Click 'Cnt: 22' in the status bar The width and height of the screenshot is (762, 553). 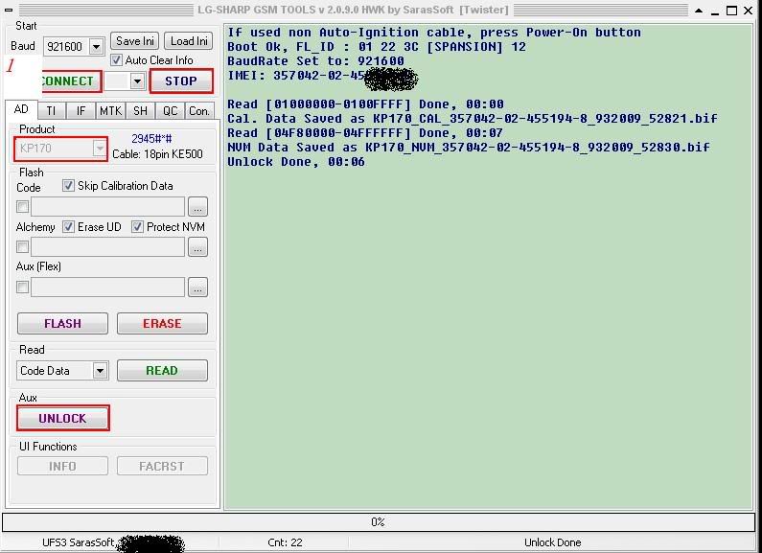pos(285,542)
